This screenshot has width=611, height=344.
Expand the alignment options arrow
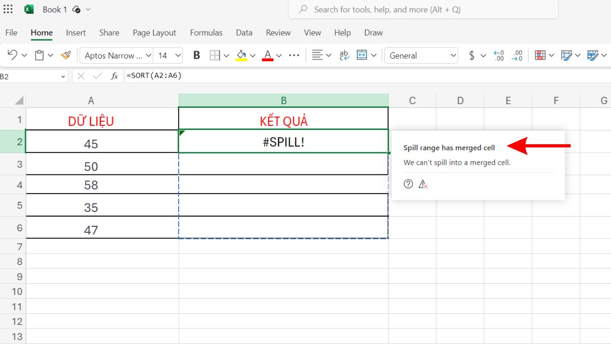[329, 56]
